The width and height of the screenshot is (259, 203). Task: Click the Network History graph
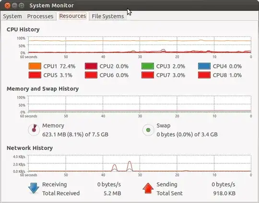coord(140,163)
